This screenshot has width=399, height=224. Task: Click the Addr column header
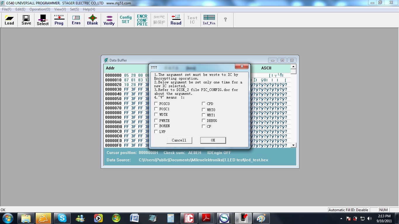[110, 68]
